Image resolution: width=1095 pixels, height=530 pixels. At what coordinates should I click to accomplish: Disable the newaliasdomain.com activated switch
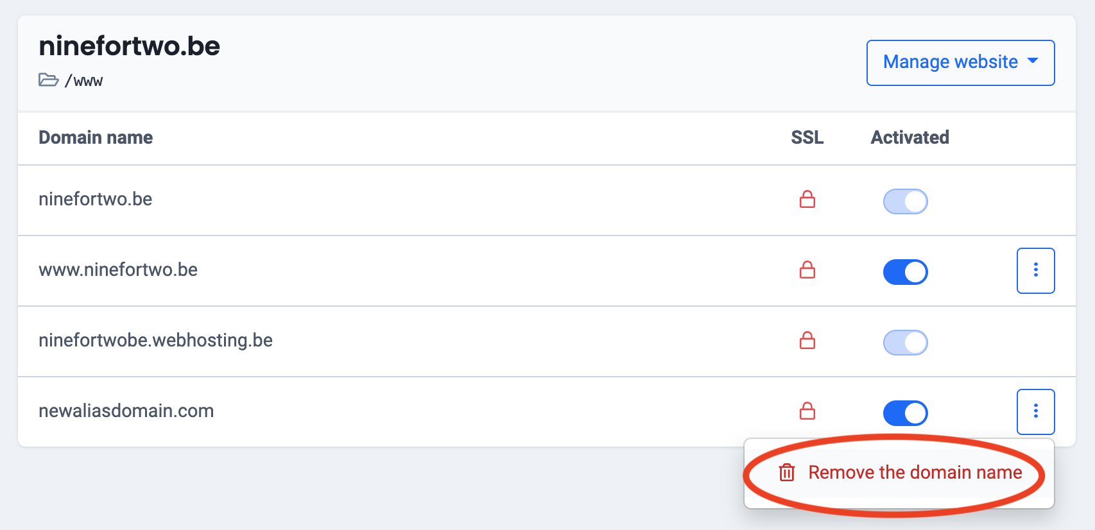(905, 413)
